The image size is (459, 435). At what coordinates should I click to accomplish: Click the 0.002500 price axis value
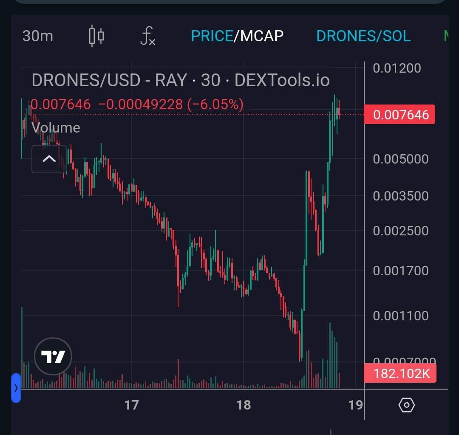point(401,231)
